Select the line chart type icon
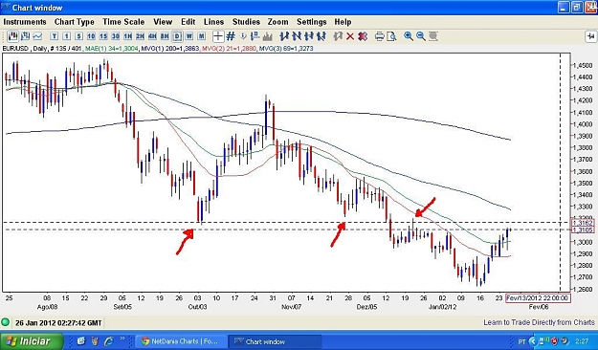The height and width of the screenshot is (350, 598). 37,36
